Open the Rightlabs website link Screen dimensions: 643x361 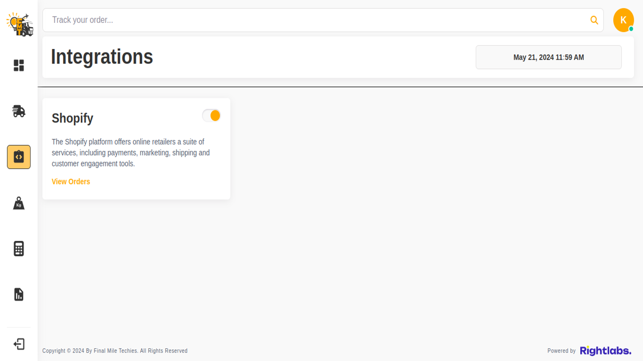click(605, 350)
